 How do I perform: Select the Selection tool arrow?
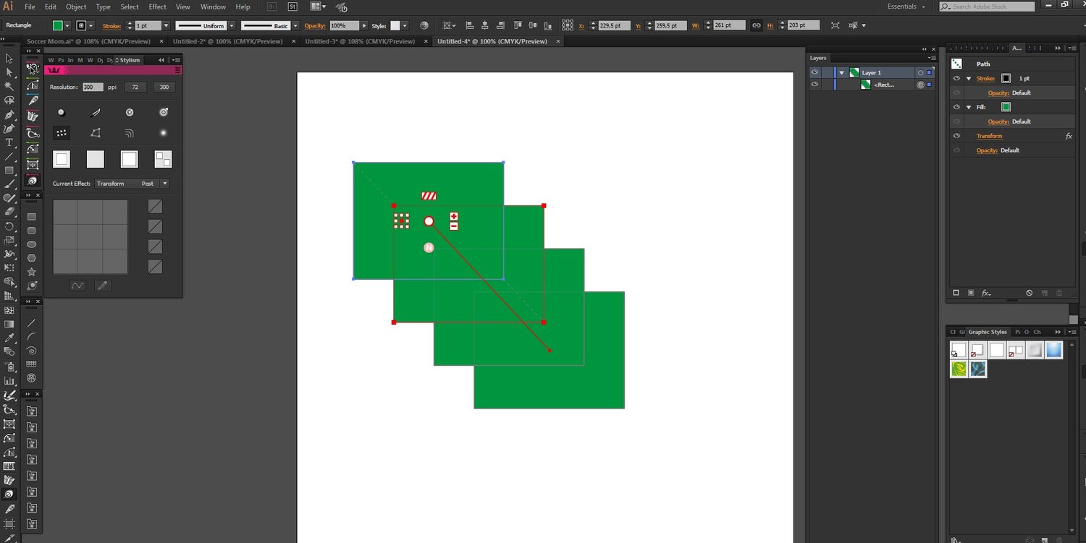(x=9, y=59)
